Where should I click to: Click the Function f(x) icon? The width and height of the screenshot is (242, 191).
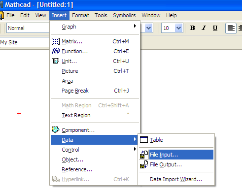click(x=56, y=51)
